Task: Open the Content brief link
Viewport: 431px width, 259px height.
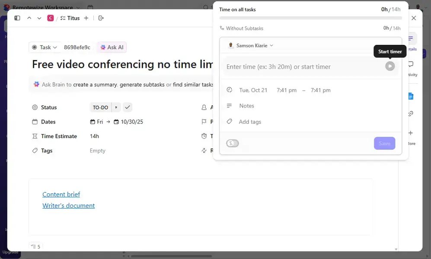Action: tap(61, 194)
